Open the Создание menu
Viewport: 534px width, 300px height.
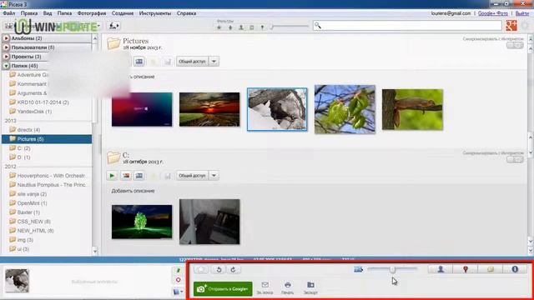pos(123,13)
